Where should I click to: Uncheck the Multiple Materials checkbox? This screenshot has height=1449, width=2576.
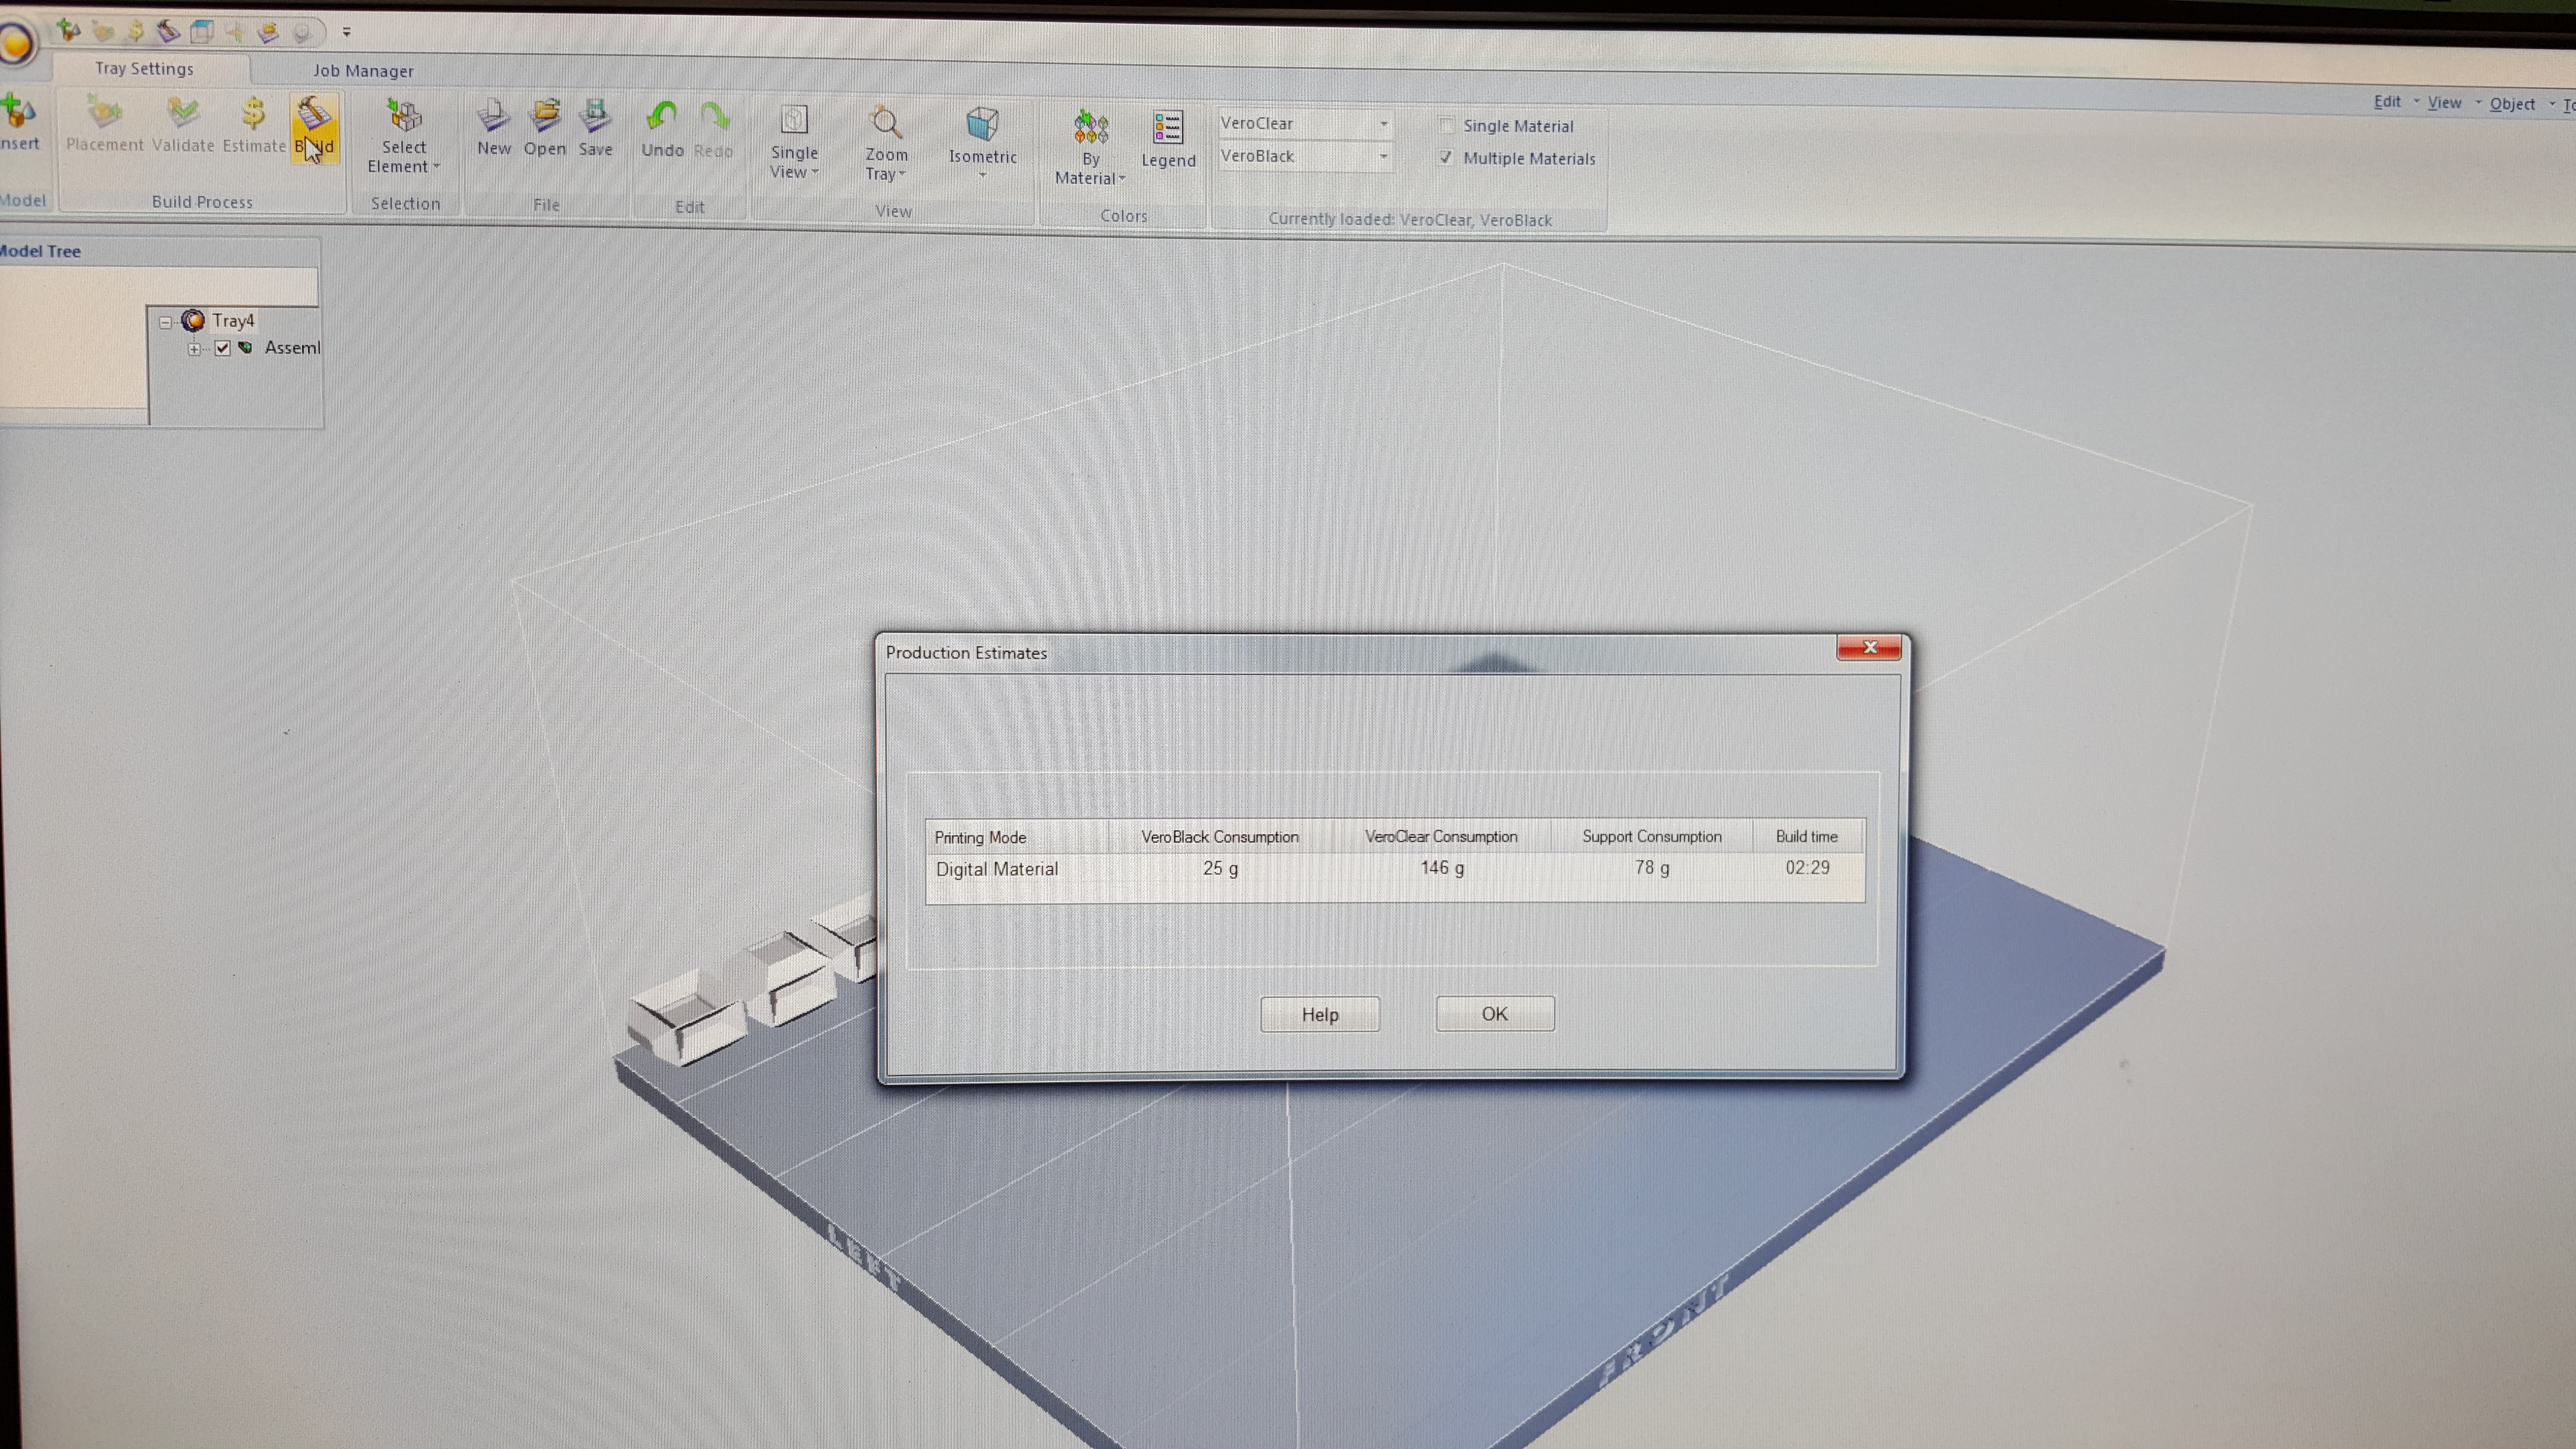point(1446,157)
